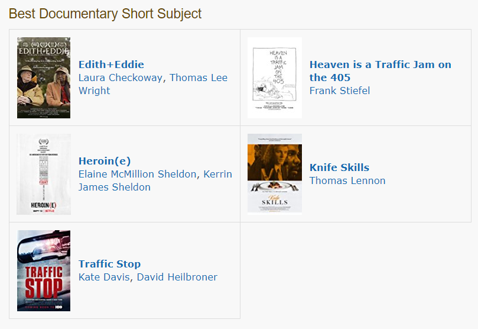Viewport: 478px width, 329px height.
Task: Click the Heaven is a Traffic Jam poster
Action: tap(275, 78)
